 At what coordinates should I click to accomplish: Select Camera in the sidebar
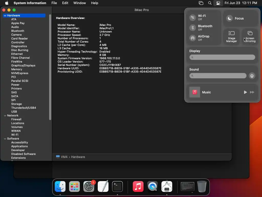pyautogui.click(x=16, y=35)
